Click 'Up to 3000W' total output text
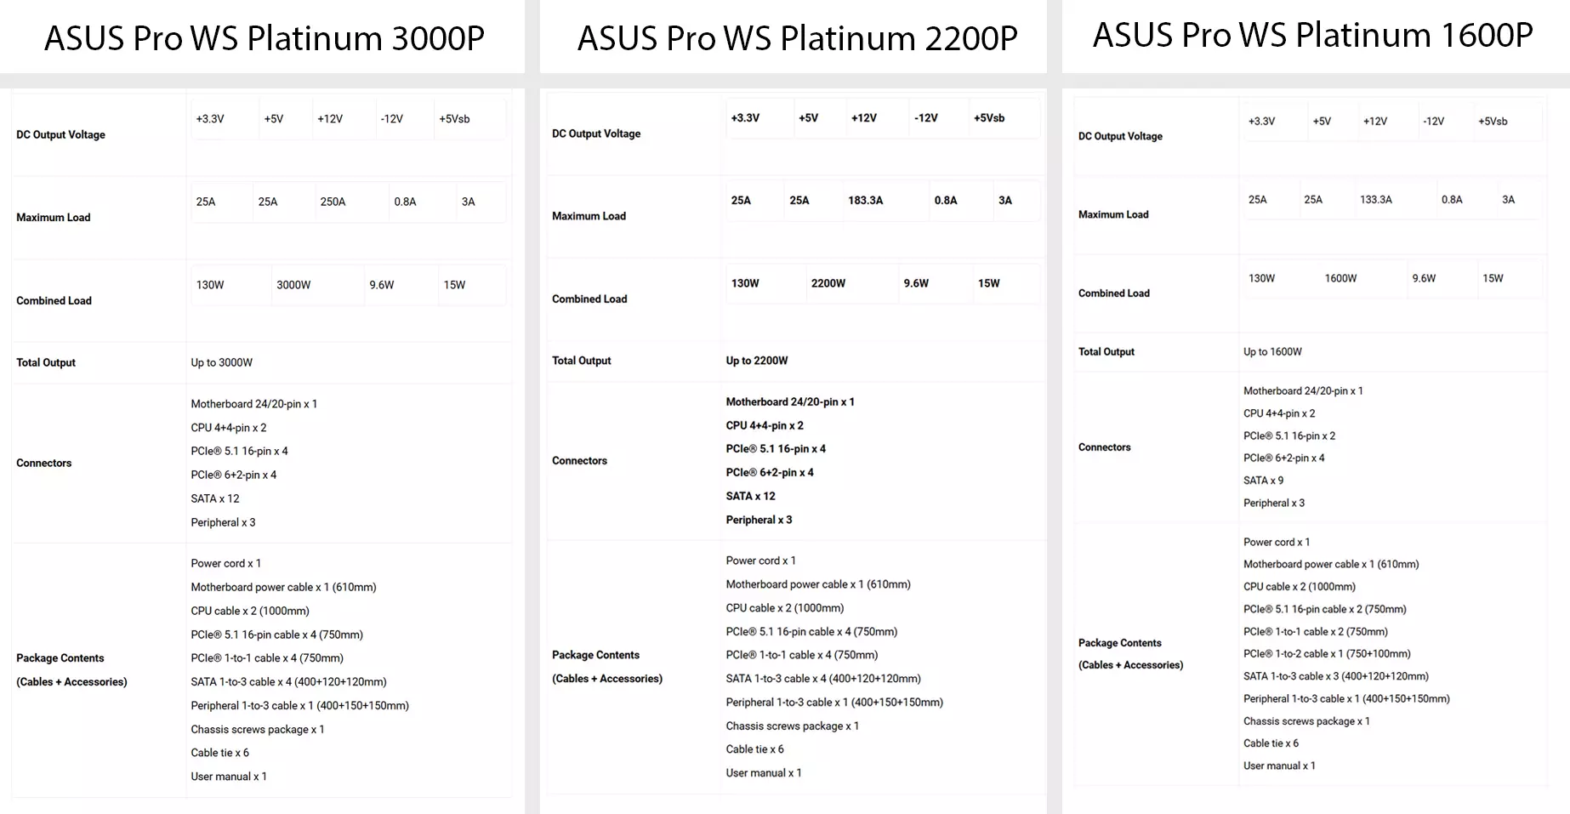The width and height of the screenshot is (1570, 814). click(x=221, y=362)
